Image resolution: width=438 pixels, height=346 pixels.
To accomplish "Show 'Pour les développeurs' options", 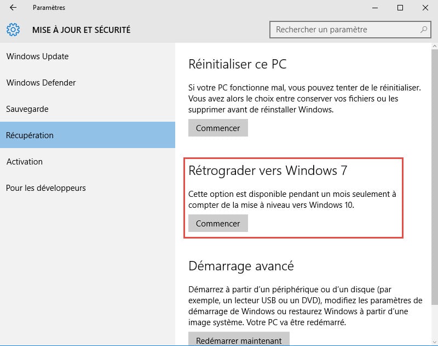I will 46,188.
